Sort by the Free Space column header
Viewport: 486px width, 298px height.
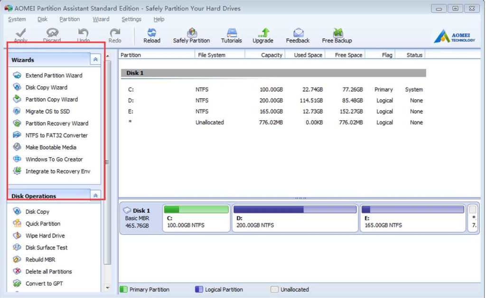pos(345,55)
